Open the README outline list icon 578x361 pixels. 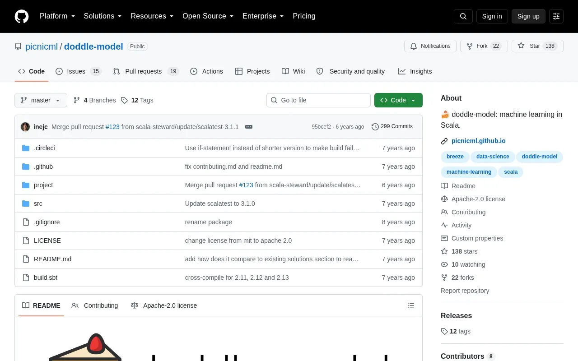[411, 305]
